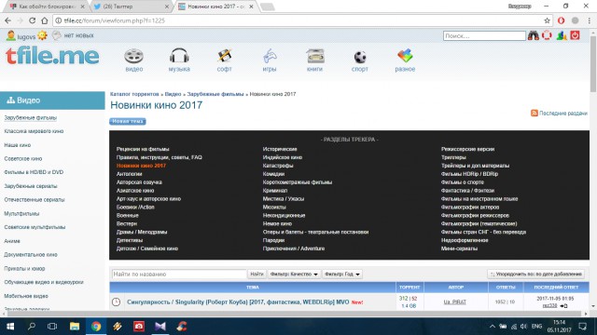Viewport: 597px width, 335px height.
Task: Switch to the Твиттер browser tab
Action: click(x=131, y=7)
